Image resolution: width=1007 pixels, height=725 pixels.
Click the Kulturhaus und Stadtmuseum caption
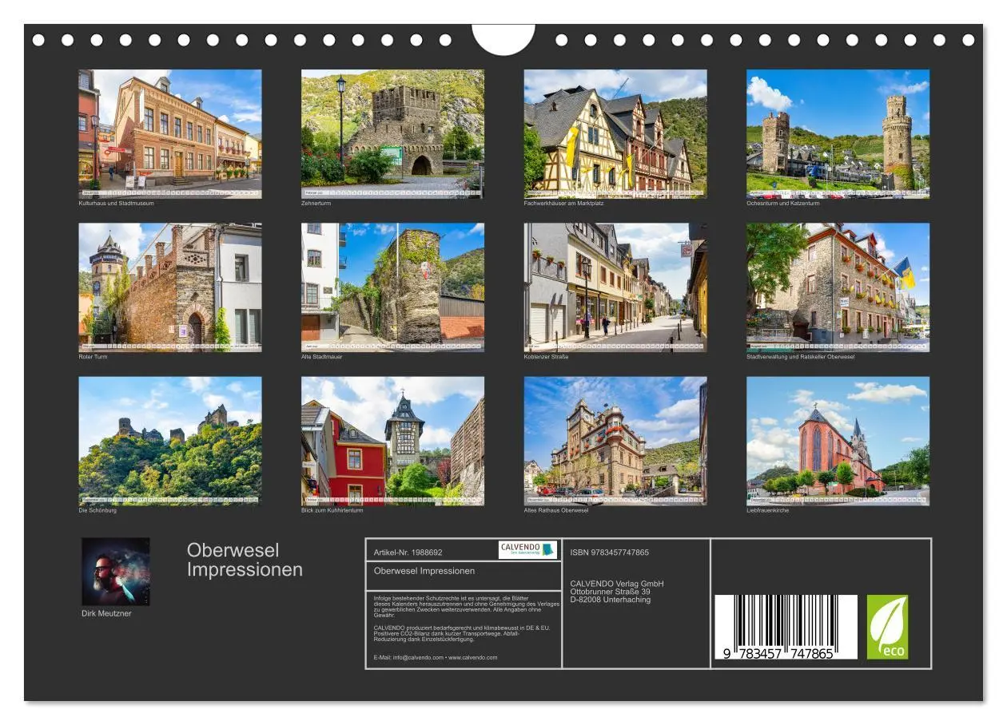tap(116, 203)
